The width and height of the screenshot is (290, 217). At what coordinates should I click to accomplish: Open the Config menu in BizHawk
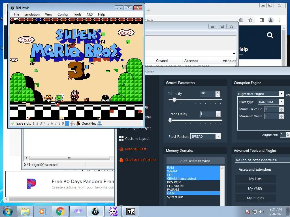[63, 14]
